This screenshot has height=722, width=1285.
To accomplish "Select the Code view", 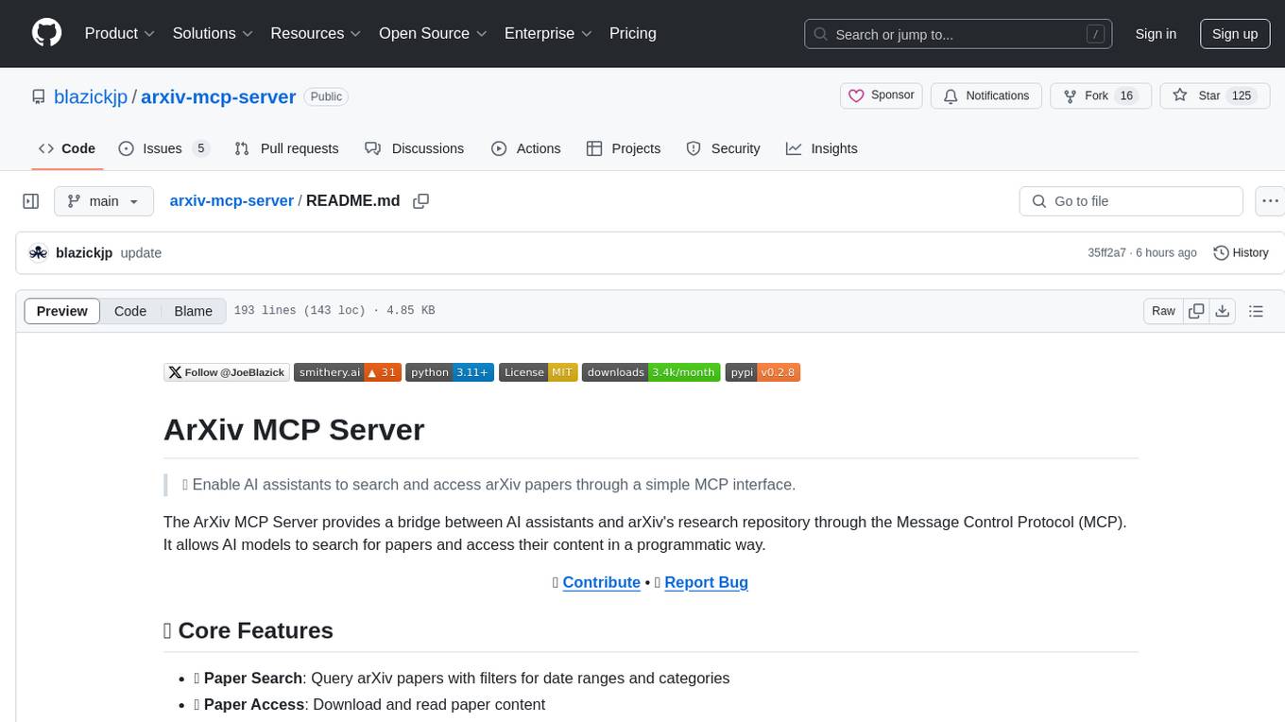I will [x=130, y=311].
